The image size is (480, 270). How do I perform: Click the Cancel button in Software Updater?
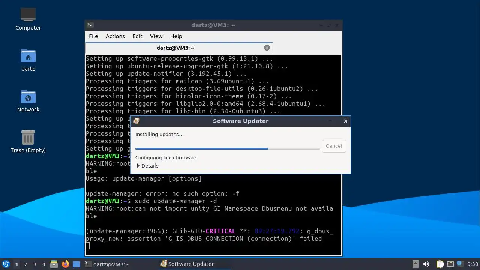click(x=334, y=146)
